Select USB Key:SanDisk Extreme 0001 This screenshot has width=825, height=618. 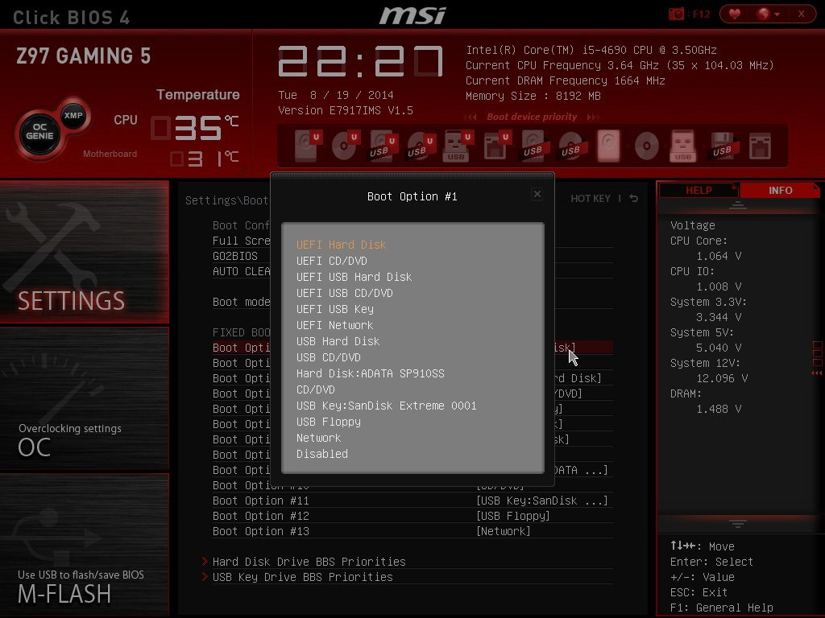click(386, 406)
